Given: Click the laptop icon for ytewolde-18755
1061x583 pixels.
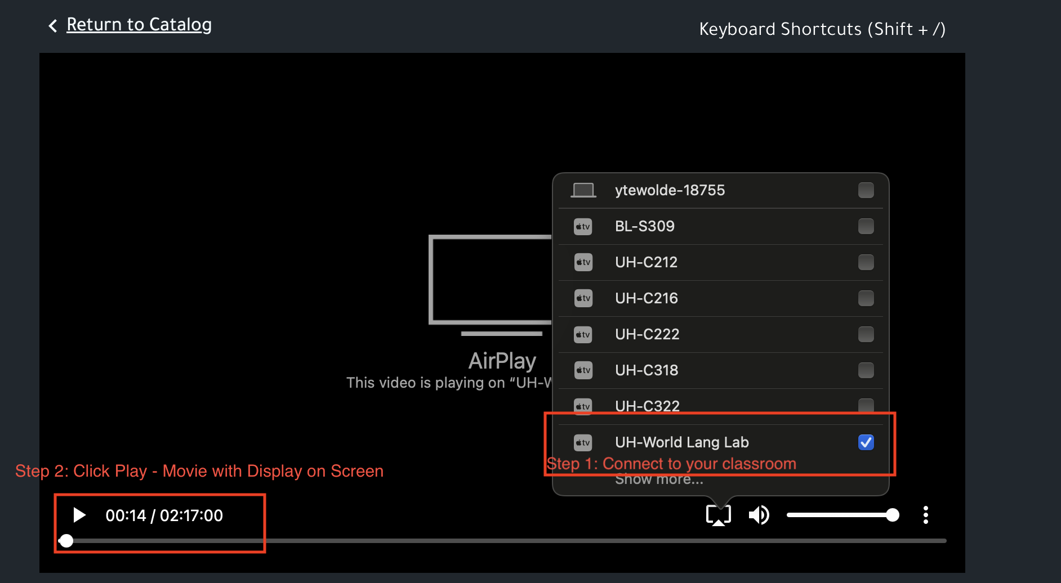Looking at the screenshot, I should (583, 190).
